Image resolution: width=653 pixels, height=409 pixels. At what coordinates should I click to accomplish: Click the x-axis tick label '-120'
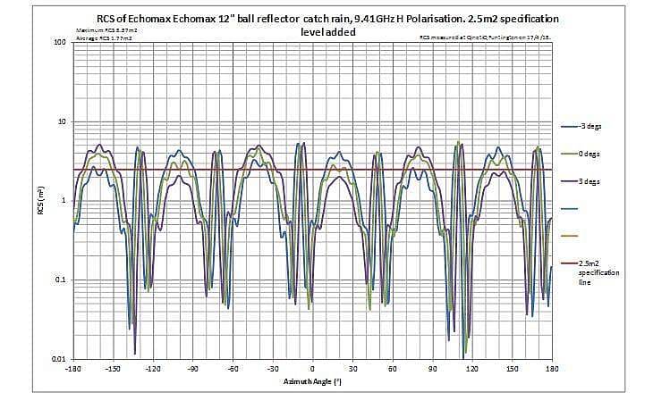153,369
